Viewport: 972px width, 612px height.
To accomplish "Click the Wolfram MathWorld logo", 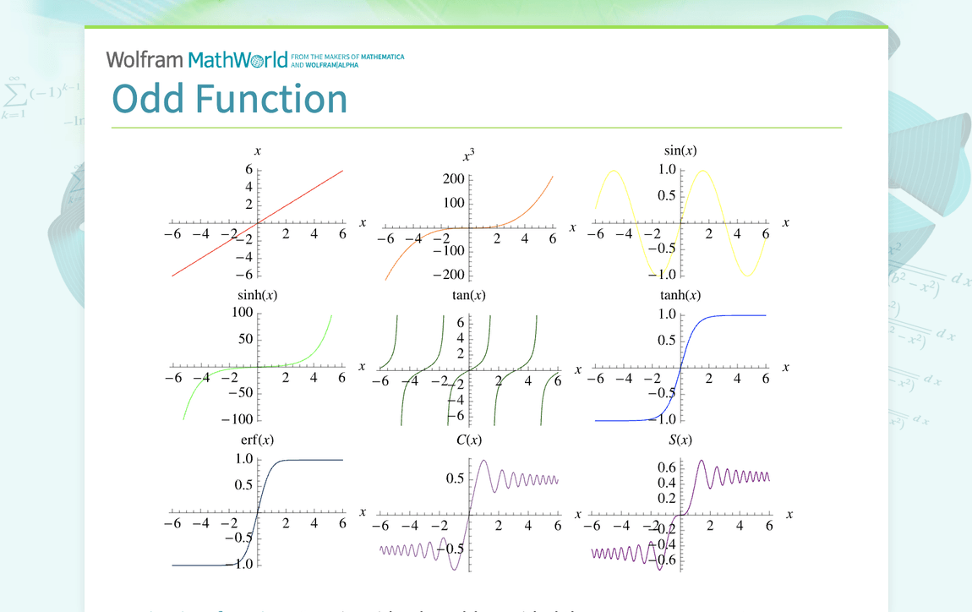I will tap(197, 59).
